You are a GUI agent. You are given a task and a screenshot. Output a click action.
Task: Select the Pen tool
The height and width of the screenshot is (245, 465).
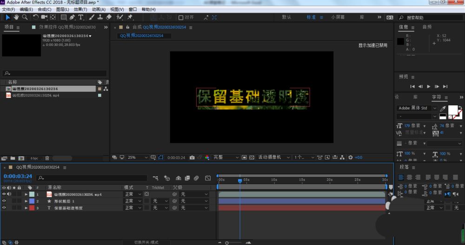(72, 17)
